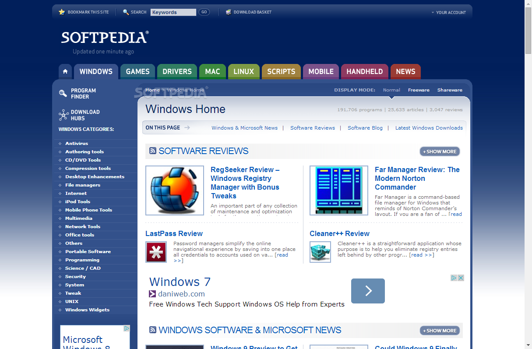The image size is (532, 349).
Task: Open the Handheld tab
Action: (365, 71)
